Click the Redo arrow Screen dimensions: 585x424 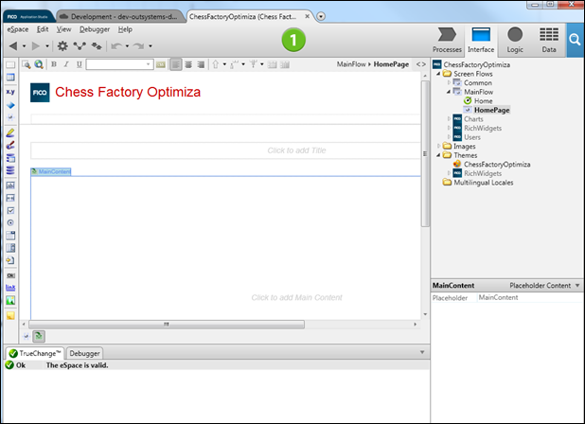click(139, 45)
